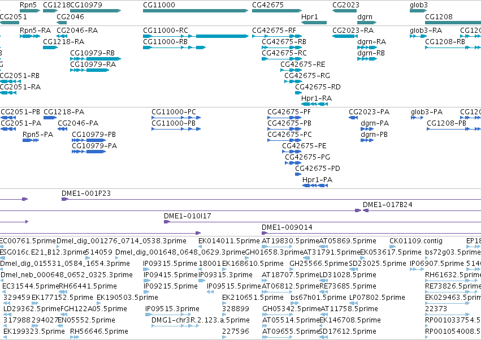The image size is (481, 340).
Task: Select transcript CG10979-RB
Action: (96, 59)
